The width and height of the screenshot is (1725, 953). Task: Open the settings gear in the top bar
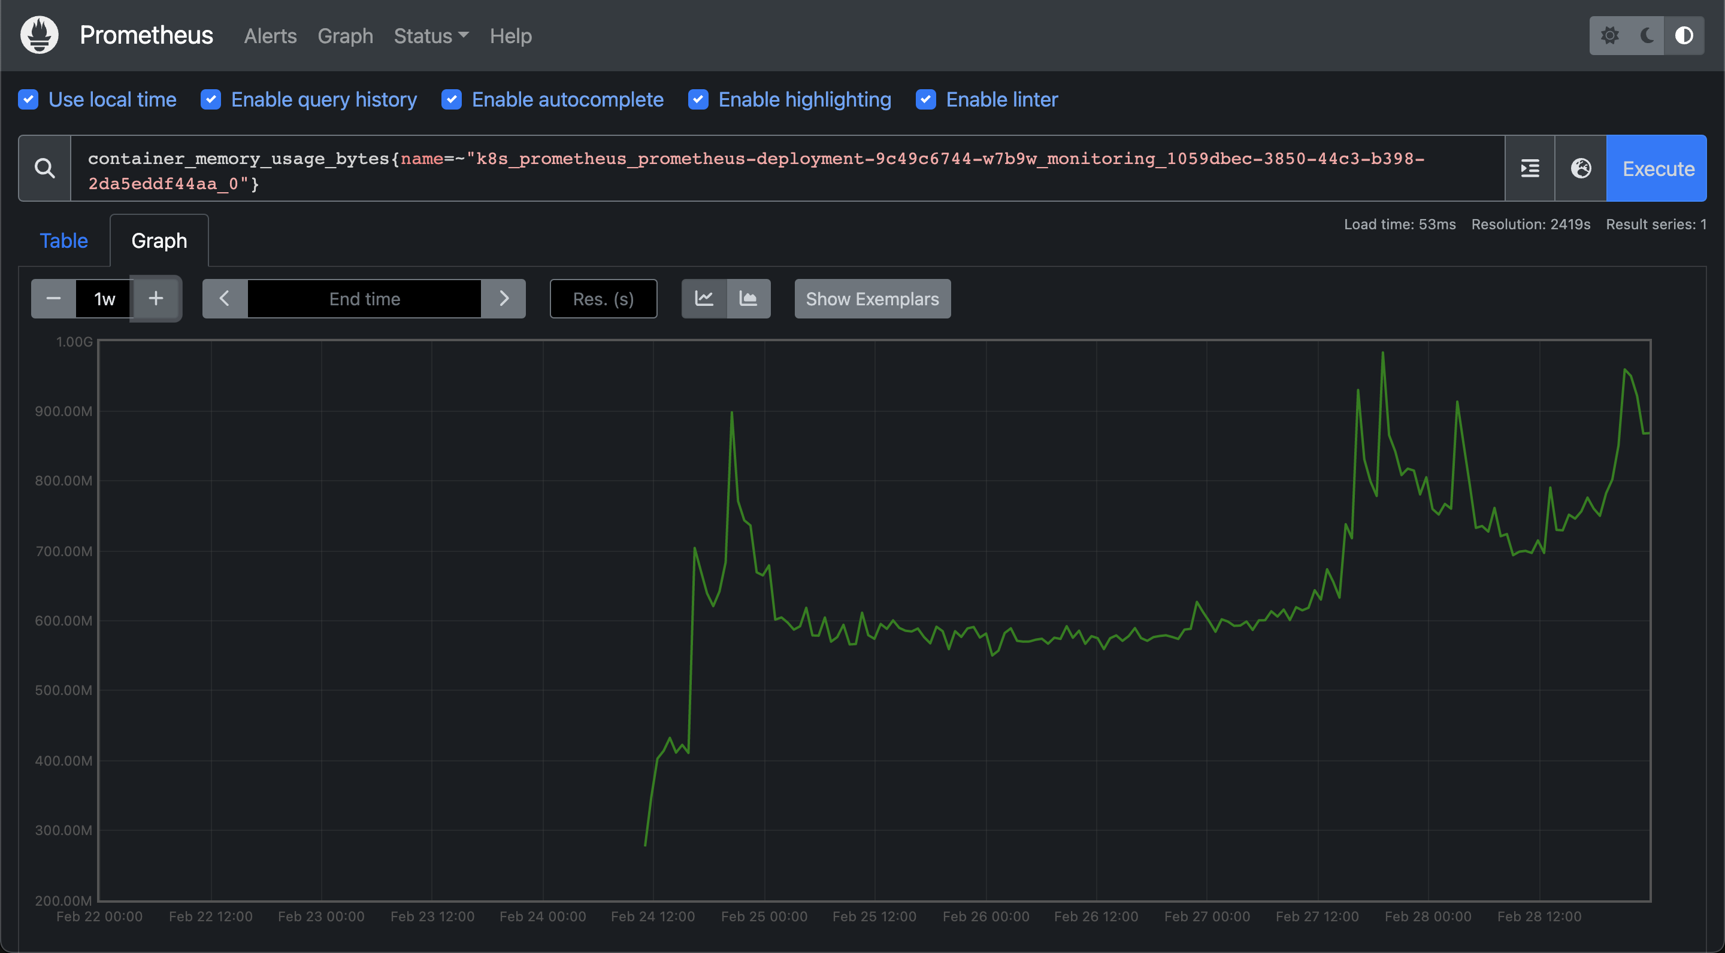tap(1611, 35)
